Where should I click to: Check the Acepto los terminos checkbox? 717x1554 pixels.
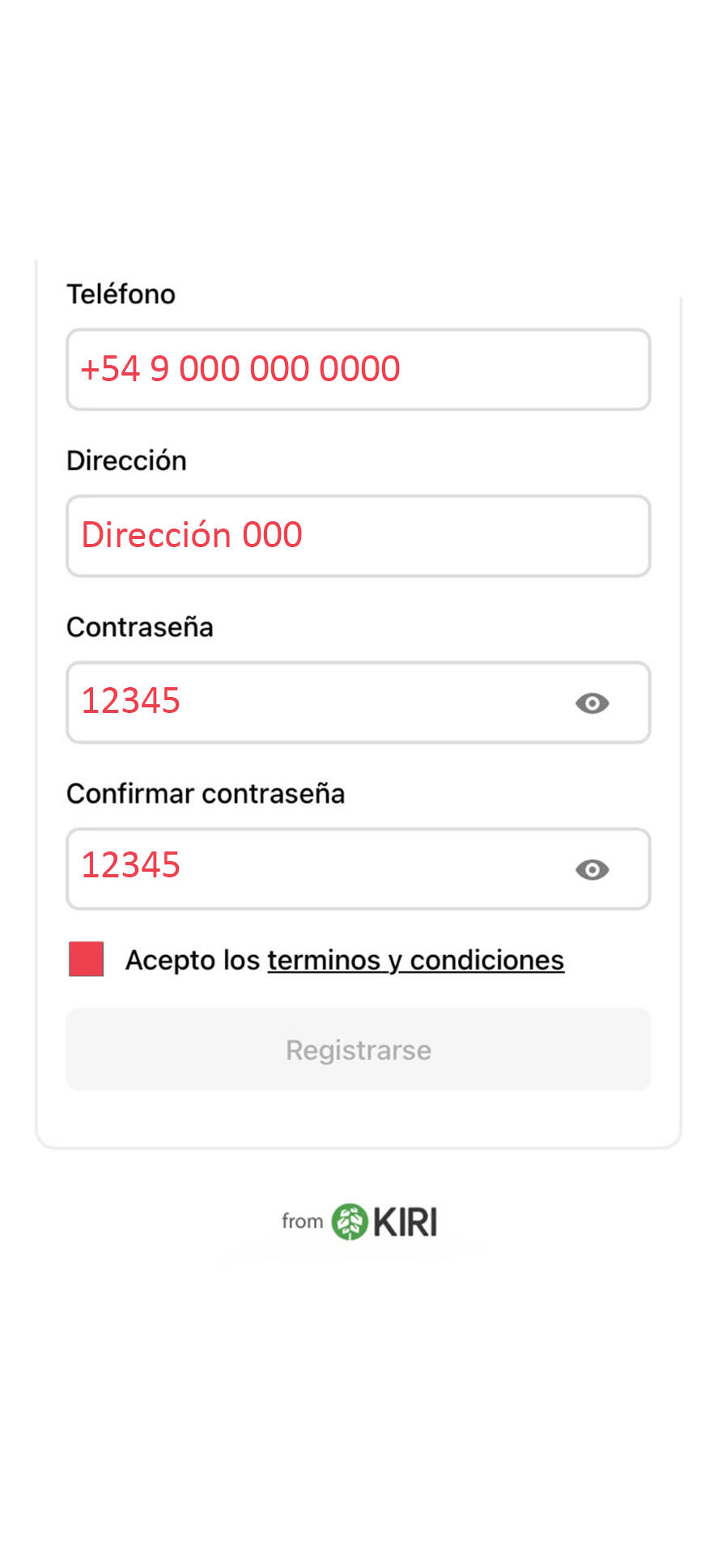pos(87,959)
